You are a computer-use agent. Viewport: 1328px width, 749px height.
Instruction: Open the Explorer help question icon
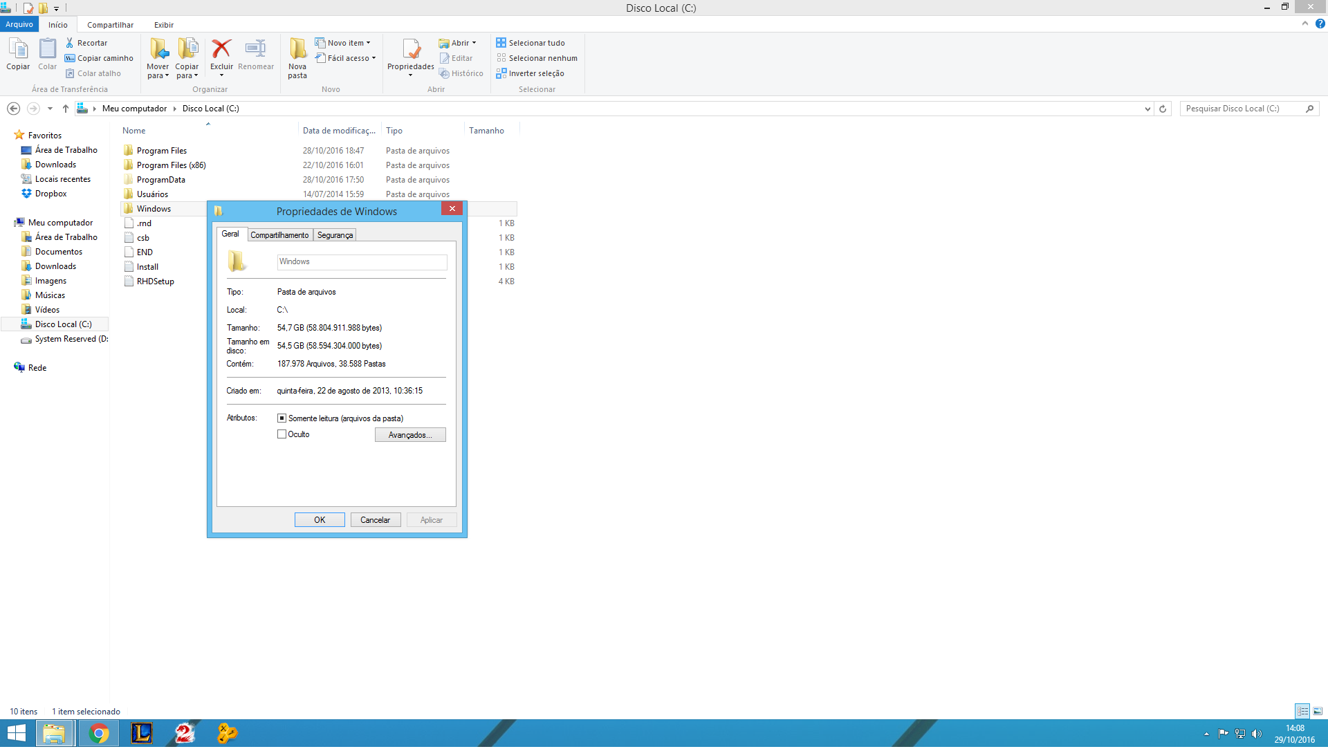pyautogui.click(x=1320, y=24)
